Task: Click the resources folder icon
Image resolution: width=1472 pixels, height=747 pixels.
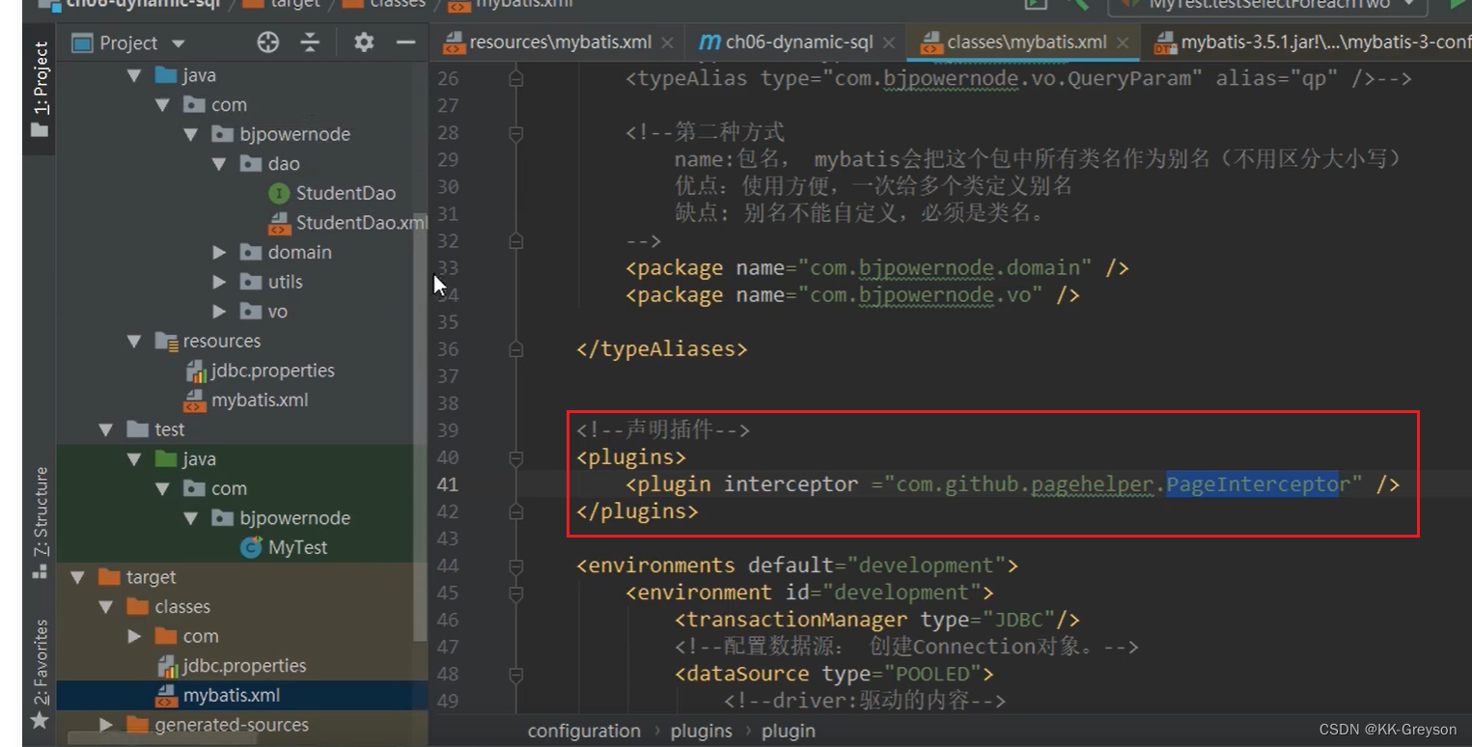Action: [x=166, y=341]
